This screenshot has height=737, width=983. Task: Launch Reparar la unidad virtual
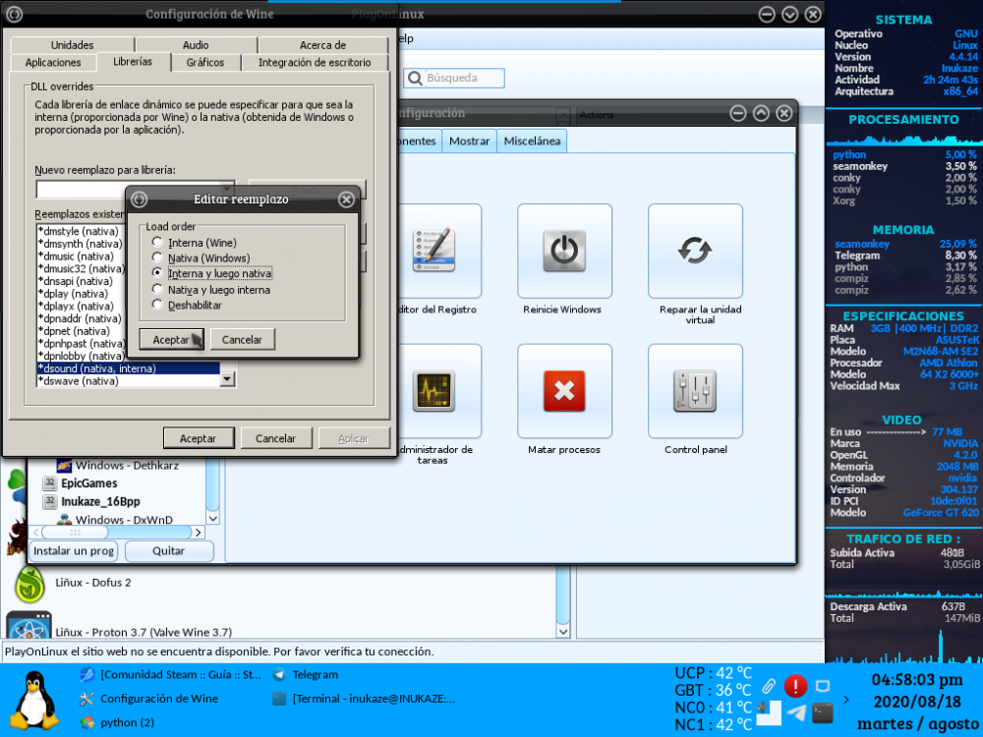point(695,251)
